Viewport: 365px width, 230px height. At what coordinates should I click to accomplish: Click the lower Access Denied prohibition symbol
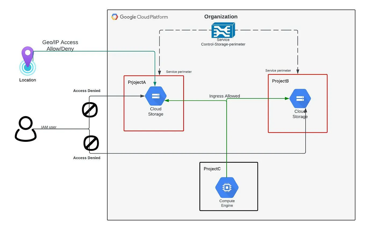tap(91, 143)
